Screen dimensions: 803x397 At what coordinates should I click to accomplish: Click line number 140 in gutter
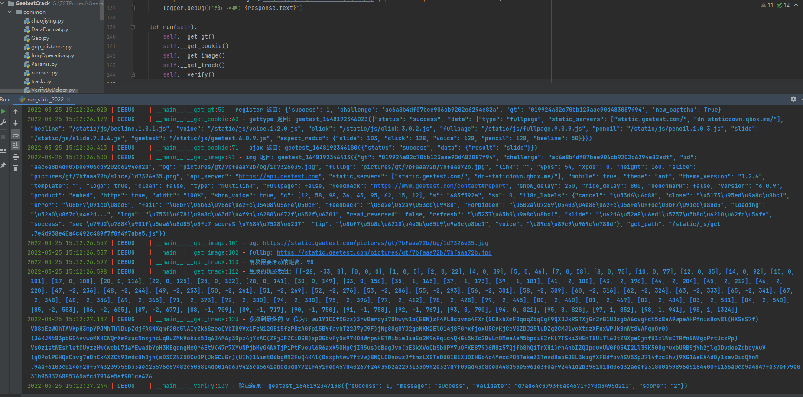(x=111, y=36)
